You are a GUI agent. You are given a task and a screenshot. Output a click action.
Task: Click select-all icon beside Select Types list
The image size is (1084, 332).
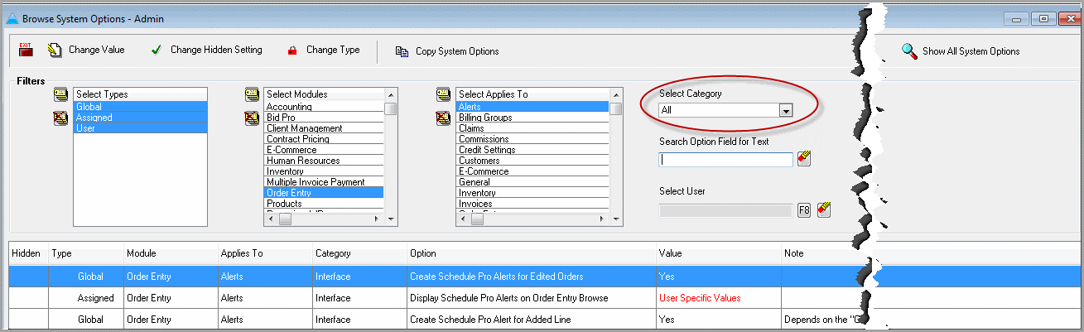tap(60, 94)
